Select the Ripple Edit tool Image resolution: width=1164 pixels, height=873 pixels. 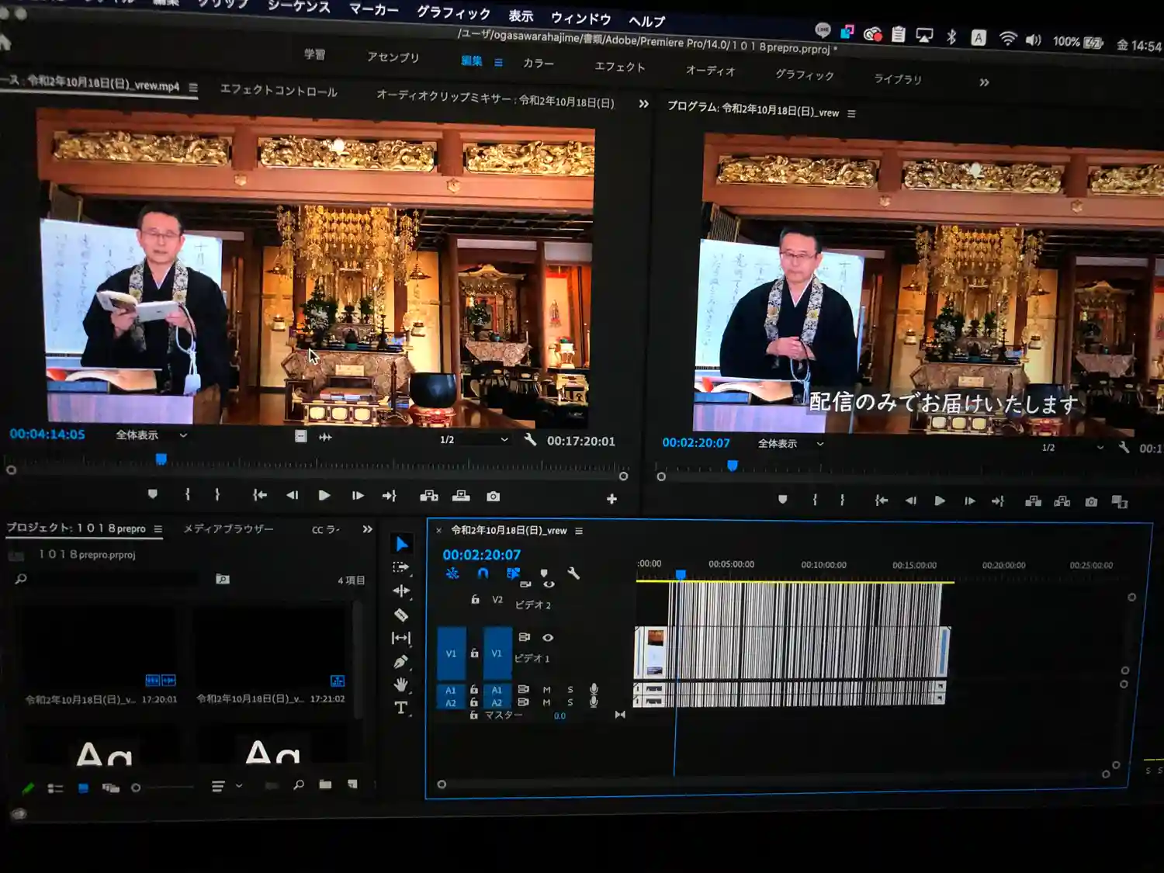[401, 591]
